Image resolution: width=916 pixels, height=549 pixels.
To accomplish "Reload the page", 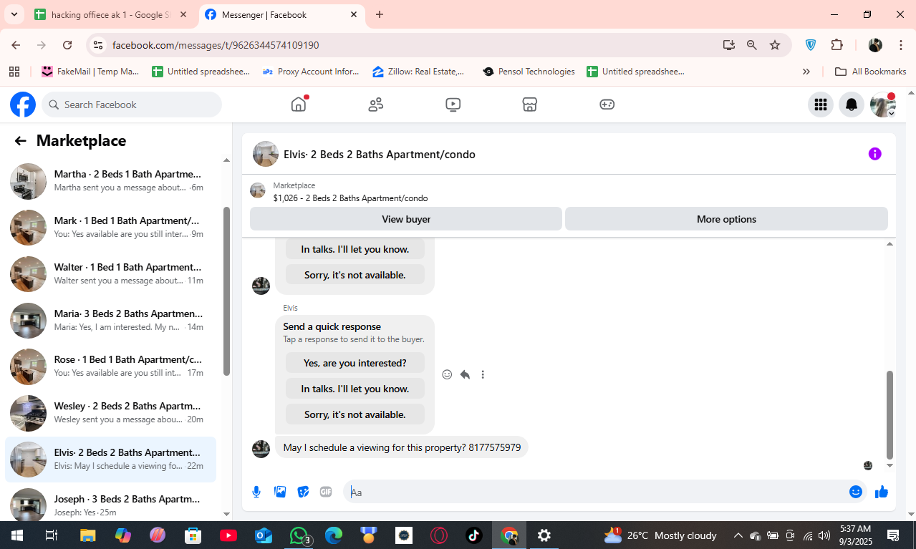I will point(67,45).
